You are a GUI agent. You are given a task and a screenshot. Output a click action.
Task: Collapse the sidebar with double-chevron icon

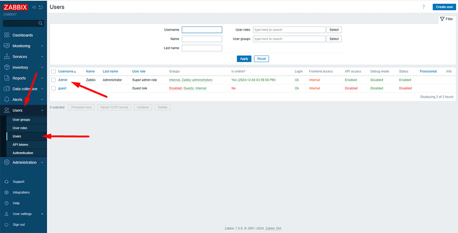[x=34, y=7]
